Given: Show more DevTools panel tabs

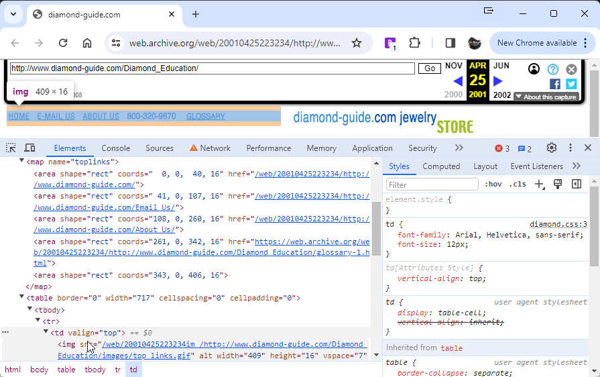Looking at the screenshot, I should point(459,148).
